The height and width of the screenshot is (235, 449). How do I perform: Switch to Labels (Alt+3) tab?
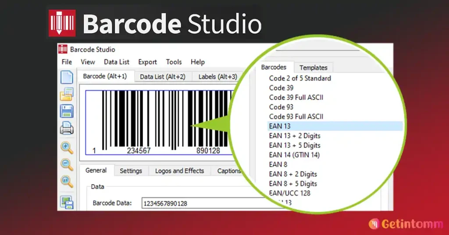tap(217, 77)
